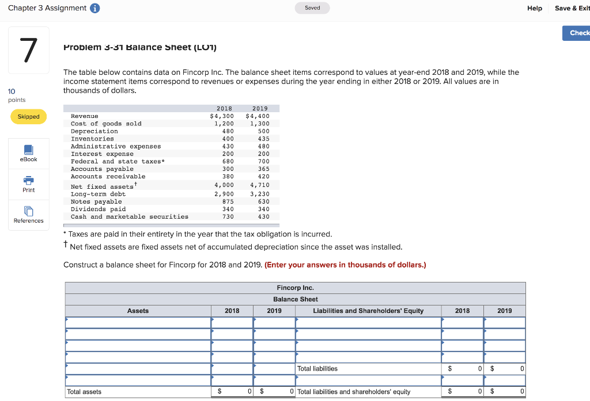Open the label dropdown below Total liabilities
This screenshot has width=590, height=401.
pos(368,380)
